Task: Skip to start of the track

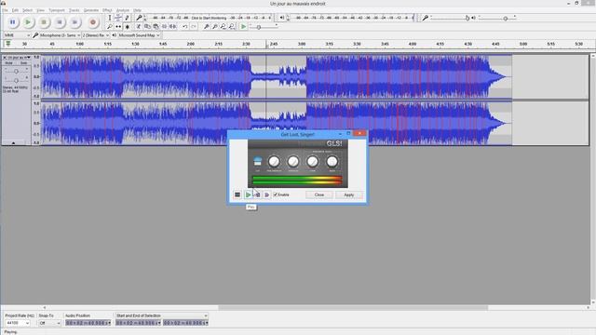Action: [x=60, y=22]
